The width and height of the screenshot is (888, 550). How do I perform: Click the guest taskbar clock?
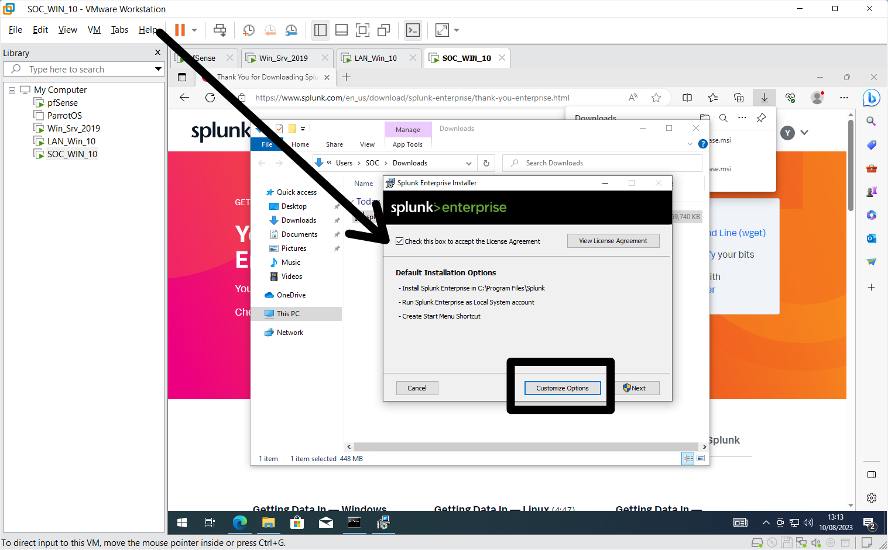point(836,523)
